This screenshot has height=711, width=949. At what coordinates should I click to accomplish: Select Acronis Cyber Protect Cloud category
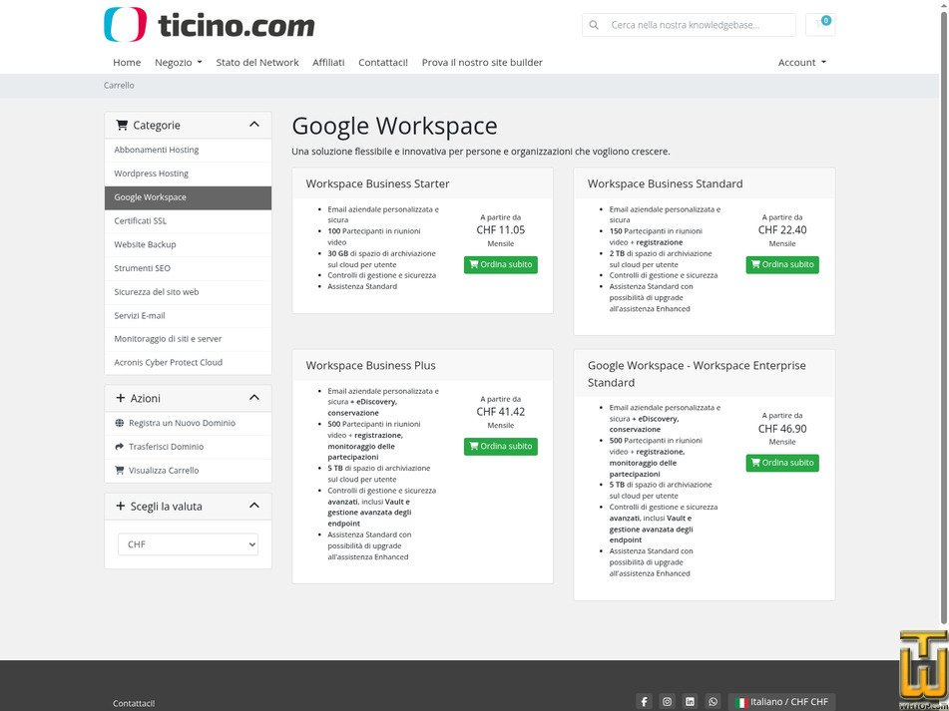[x=188, y=363]
